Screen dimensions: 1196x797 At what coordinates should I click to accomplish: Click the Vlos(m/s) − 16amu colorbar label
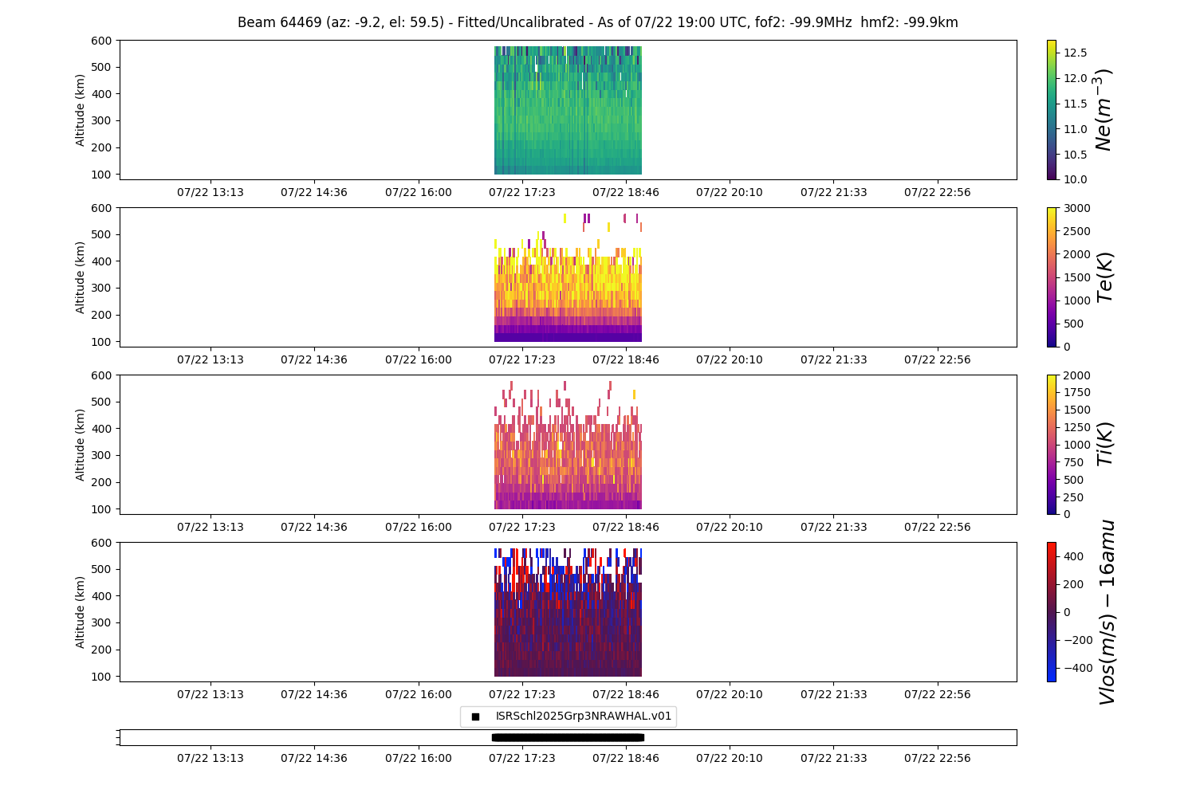pos(1107,612)
